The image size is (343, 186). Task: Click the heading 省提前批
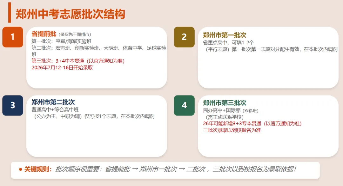coord(44,34)
